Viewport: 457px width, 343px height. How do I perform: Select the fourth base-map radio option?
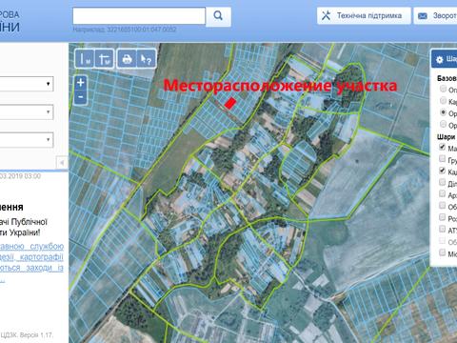(443, 124)
